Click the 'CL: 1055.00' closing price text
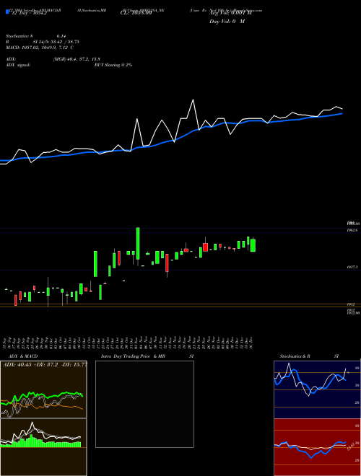Image resolution: width=361 pixels, height=476 pixels. pos(136,13)
